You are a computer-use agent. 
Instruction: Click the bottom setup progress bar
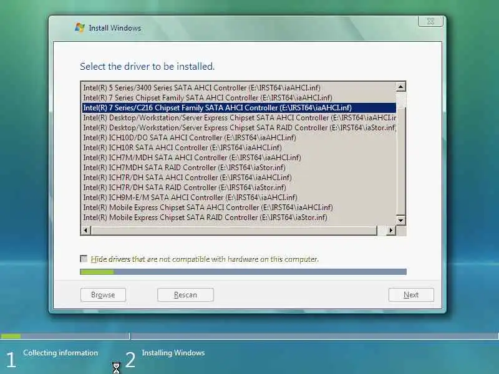[249, 336]
